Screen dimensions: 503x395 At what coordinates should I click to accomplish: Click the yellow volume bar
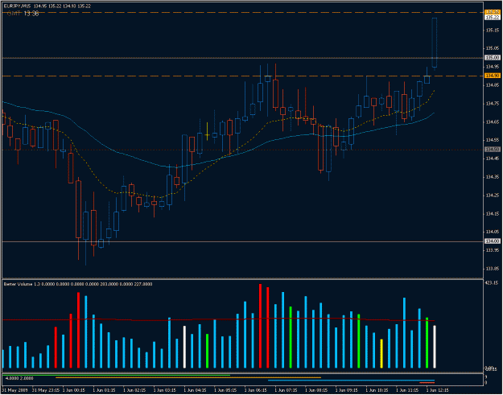381,353
